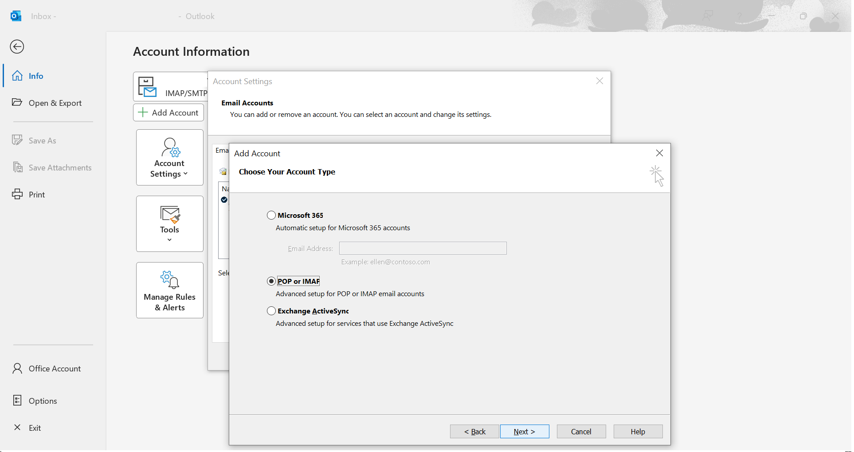The image size is (854, 452).
Task: Click the Account Settings chevron arrow
Action: pos(185,174)
